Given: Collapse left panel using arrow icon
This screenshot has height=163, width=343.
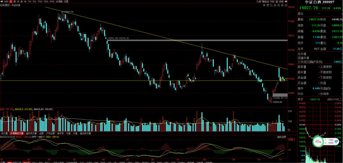Looking at the screenshot, I should click(x=2, y=2).
